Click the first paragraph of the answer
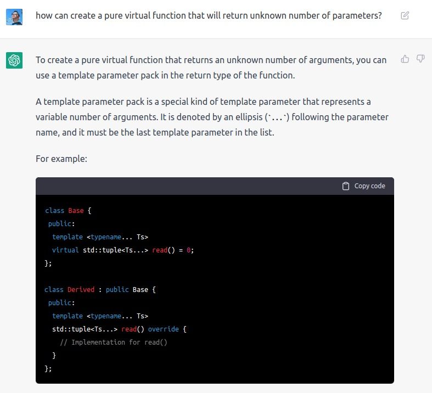This screenshot has height=393, width=432. [x=211, y=68]
